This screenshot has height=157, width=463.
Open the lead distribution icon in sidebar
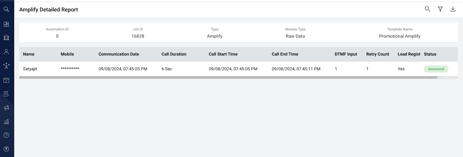tap(6, 66)
